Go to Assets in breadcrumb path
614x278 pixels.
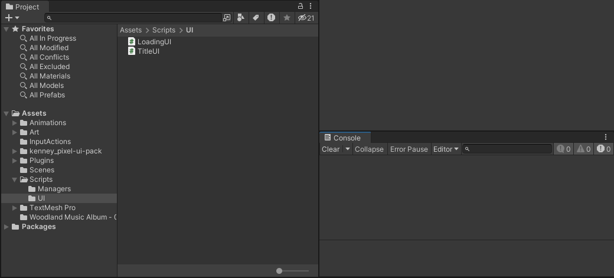(x=131, y=30)
